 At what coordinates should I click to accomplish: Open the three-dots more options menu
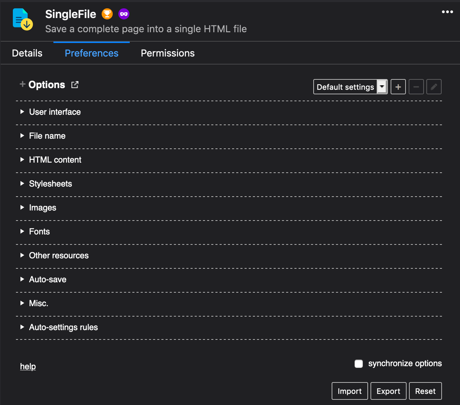click(447, 12)
